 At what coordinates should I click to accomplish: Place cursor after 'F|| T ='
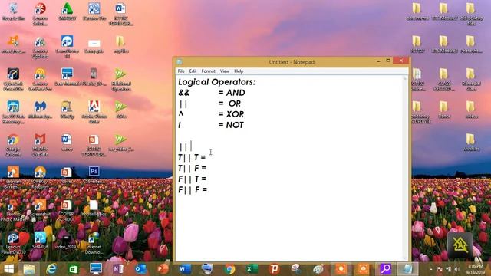coord(207,179)
